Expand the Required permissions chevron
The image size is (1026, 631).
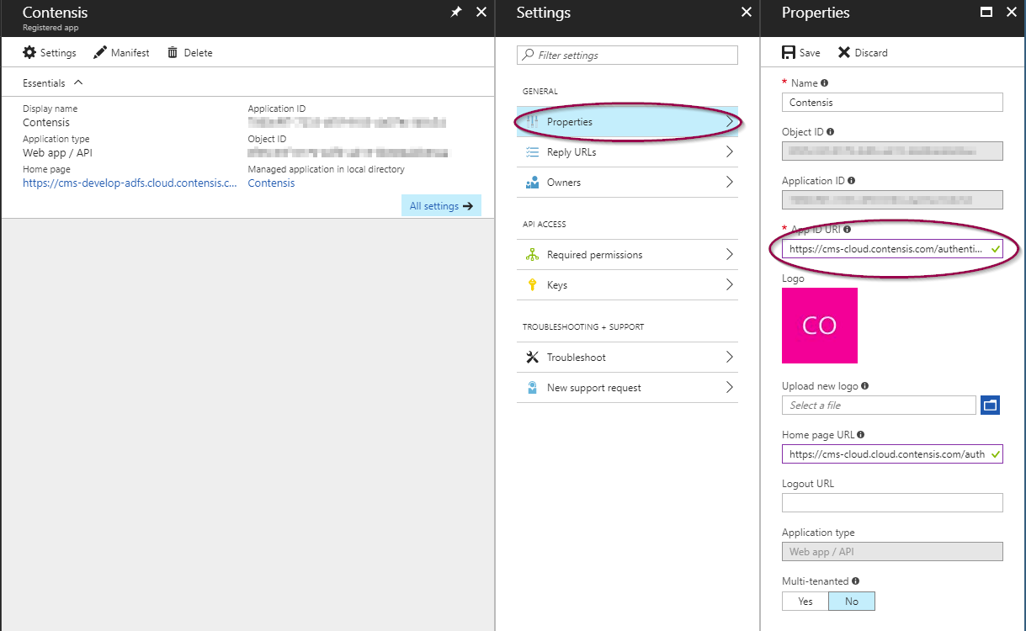coord(729,255)
